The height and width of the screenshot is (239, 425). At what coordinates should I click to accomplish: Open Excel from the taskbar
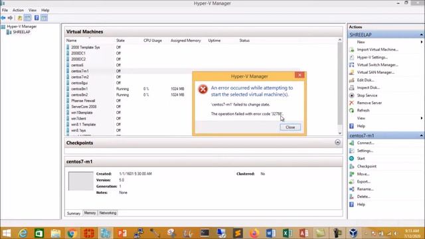(x=288, y=233)
